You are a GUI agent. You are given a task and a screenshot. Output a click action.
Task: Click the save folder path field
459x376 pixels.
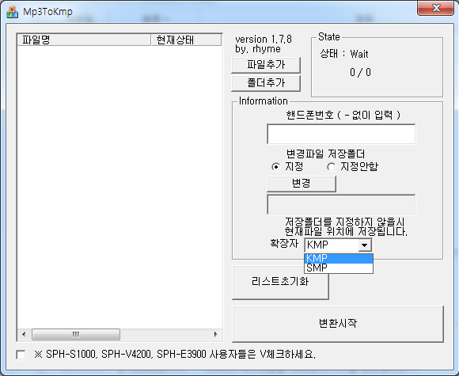point(341,204)
